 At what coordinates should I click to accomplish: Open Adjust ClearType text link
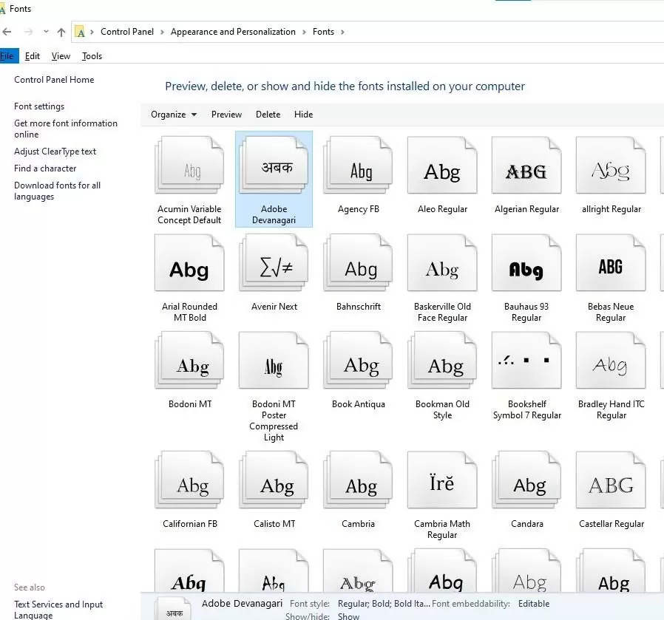tap(55, 151)
